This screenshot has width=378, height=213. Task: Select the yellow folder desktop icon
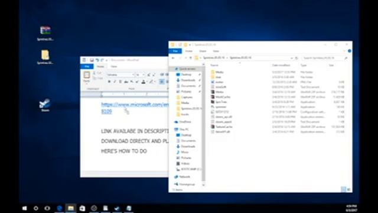click(45, 57)
